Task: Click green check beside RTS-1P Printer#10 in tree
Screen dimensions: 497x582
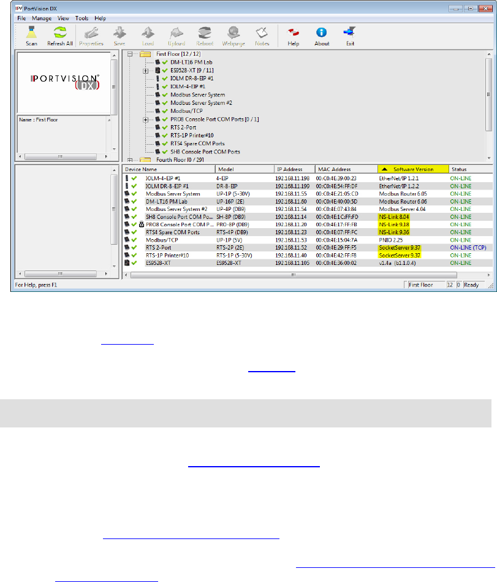Action: coord(165,136)
